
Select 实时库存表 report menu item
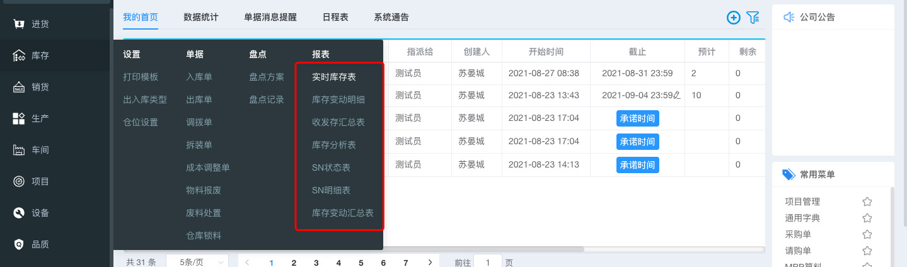334,77
